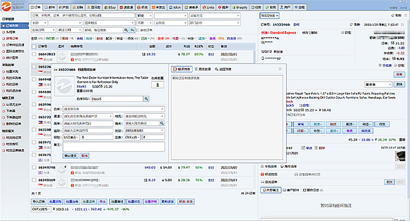Switch to the Unip tab
Viewport: 410px width, 221px height.
point(208,7)
